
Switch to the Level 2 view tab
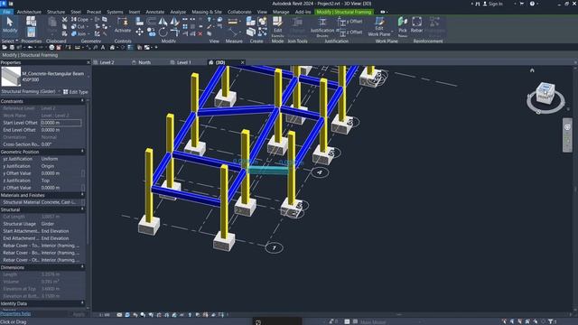click(107, 62)
